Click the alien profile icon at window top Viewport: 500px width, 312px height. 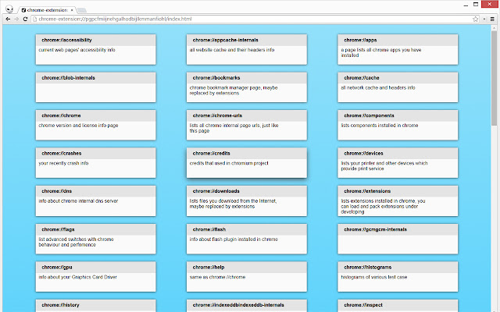tap(9, 9)
